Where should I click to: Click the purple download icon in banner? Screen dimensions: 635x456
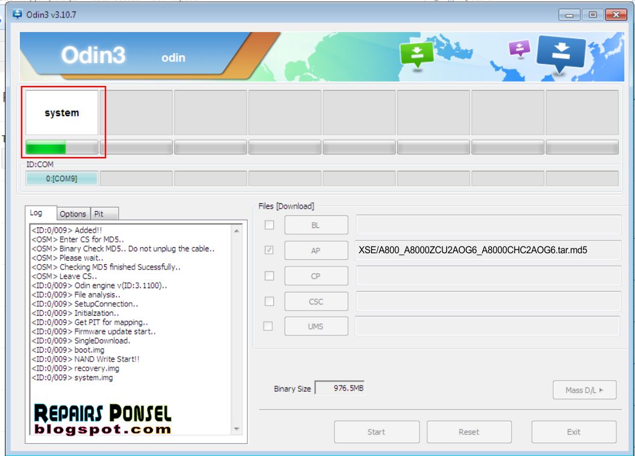coord(519,49)
